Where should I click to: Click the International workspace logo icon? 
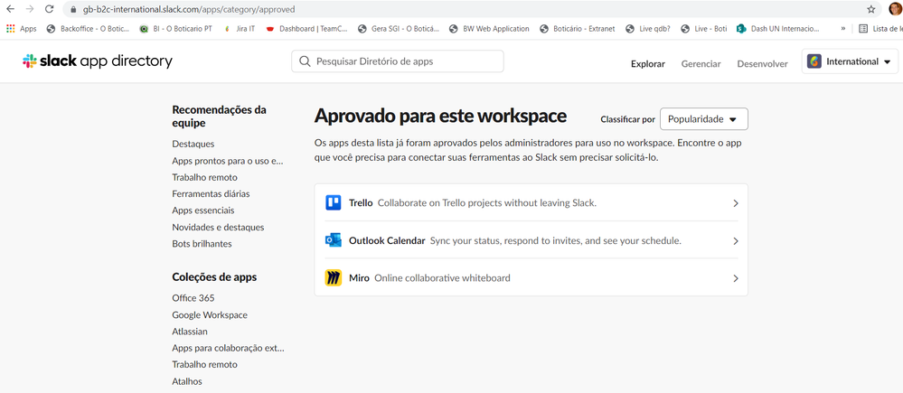[x=814, y=61]
